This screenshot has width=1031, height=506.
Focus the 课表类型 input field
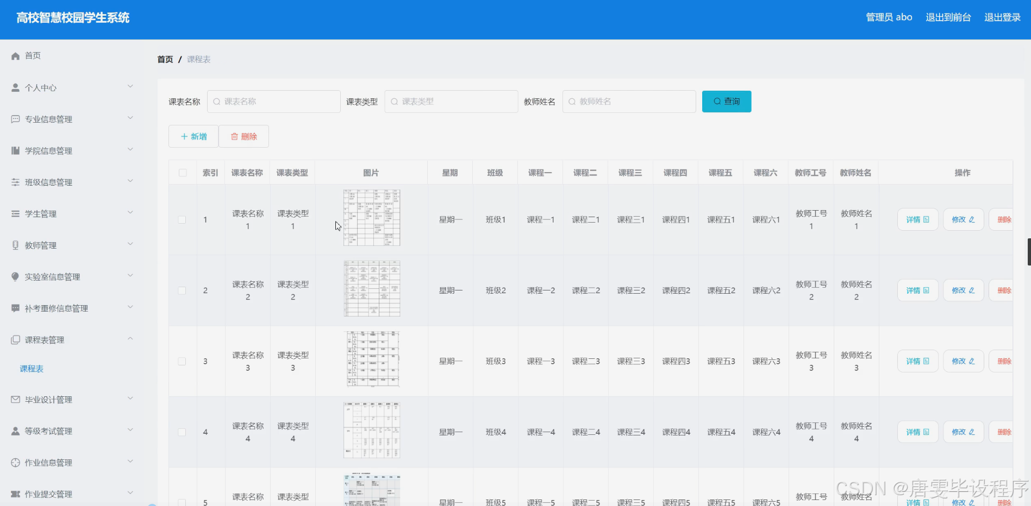(x=451, y=102)
